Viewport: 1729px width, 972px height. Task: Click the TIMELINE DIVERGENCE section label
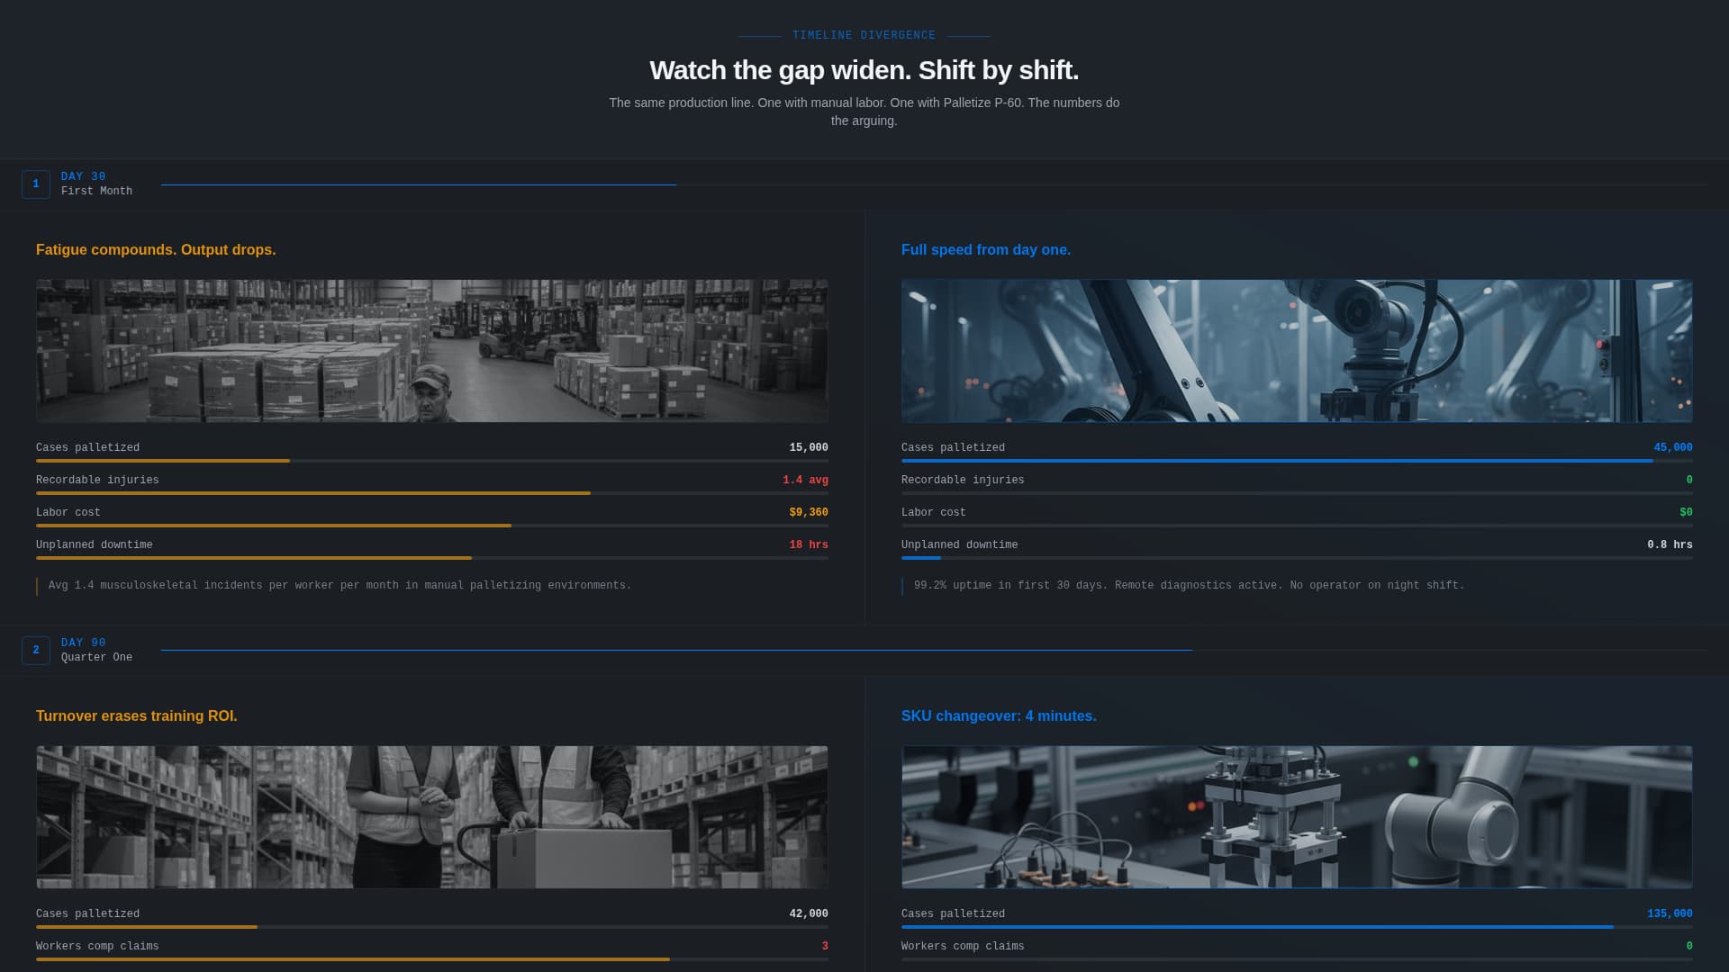click(x=863, y=35)
